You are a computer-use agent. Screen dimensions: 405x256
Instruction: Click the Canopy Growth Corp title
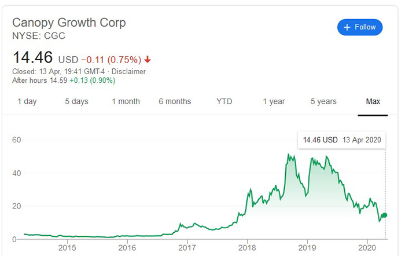(69, 23)
